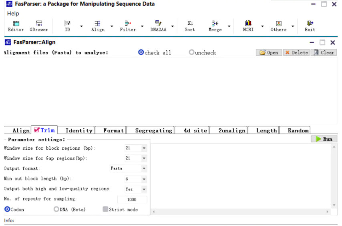
Task: Switch to the Format tab
Action: pyautogui.click(x=111, y=130)
